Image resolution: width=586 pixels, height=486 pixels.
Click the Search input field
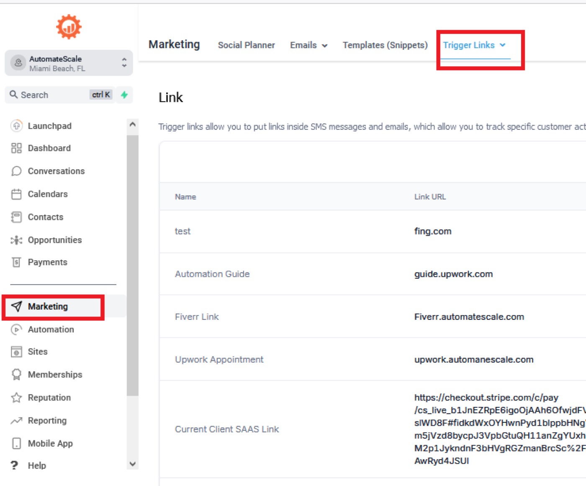click(59, 95)
